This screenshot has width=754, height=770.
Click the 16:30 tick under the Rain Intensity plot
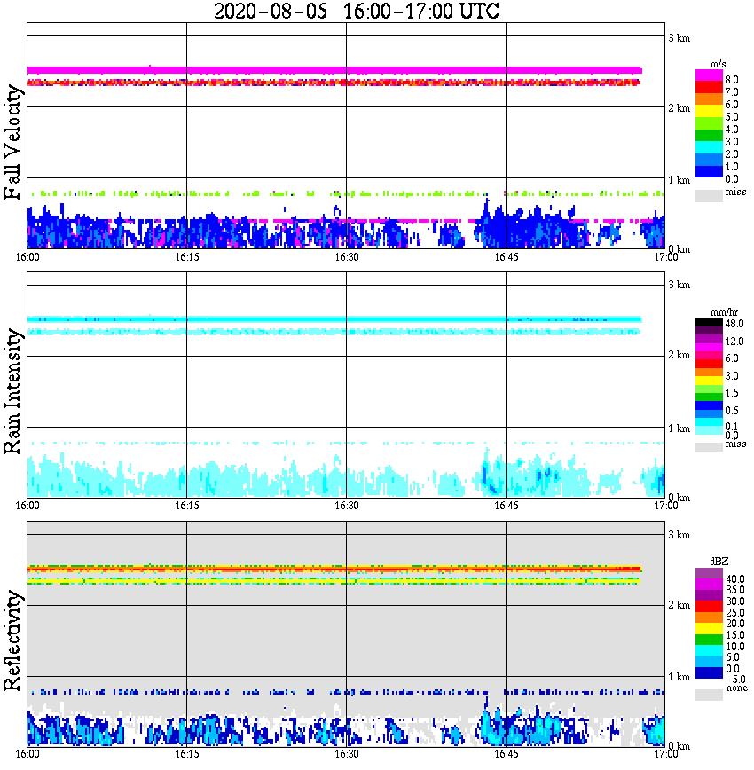346,506
